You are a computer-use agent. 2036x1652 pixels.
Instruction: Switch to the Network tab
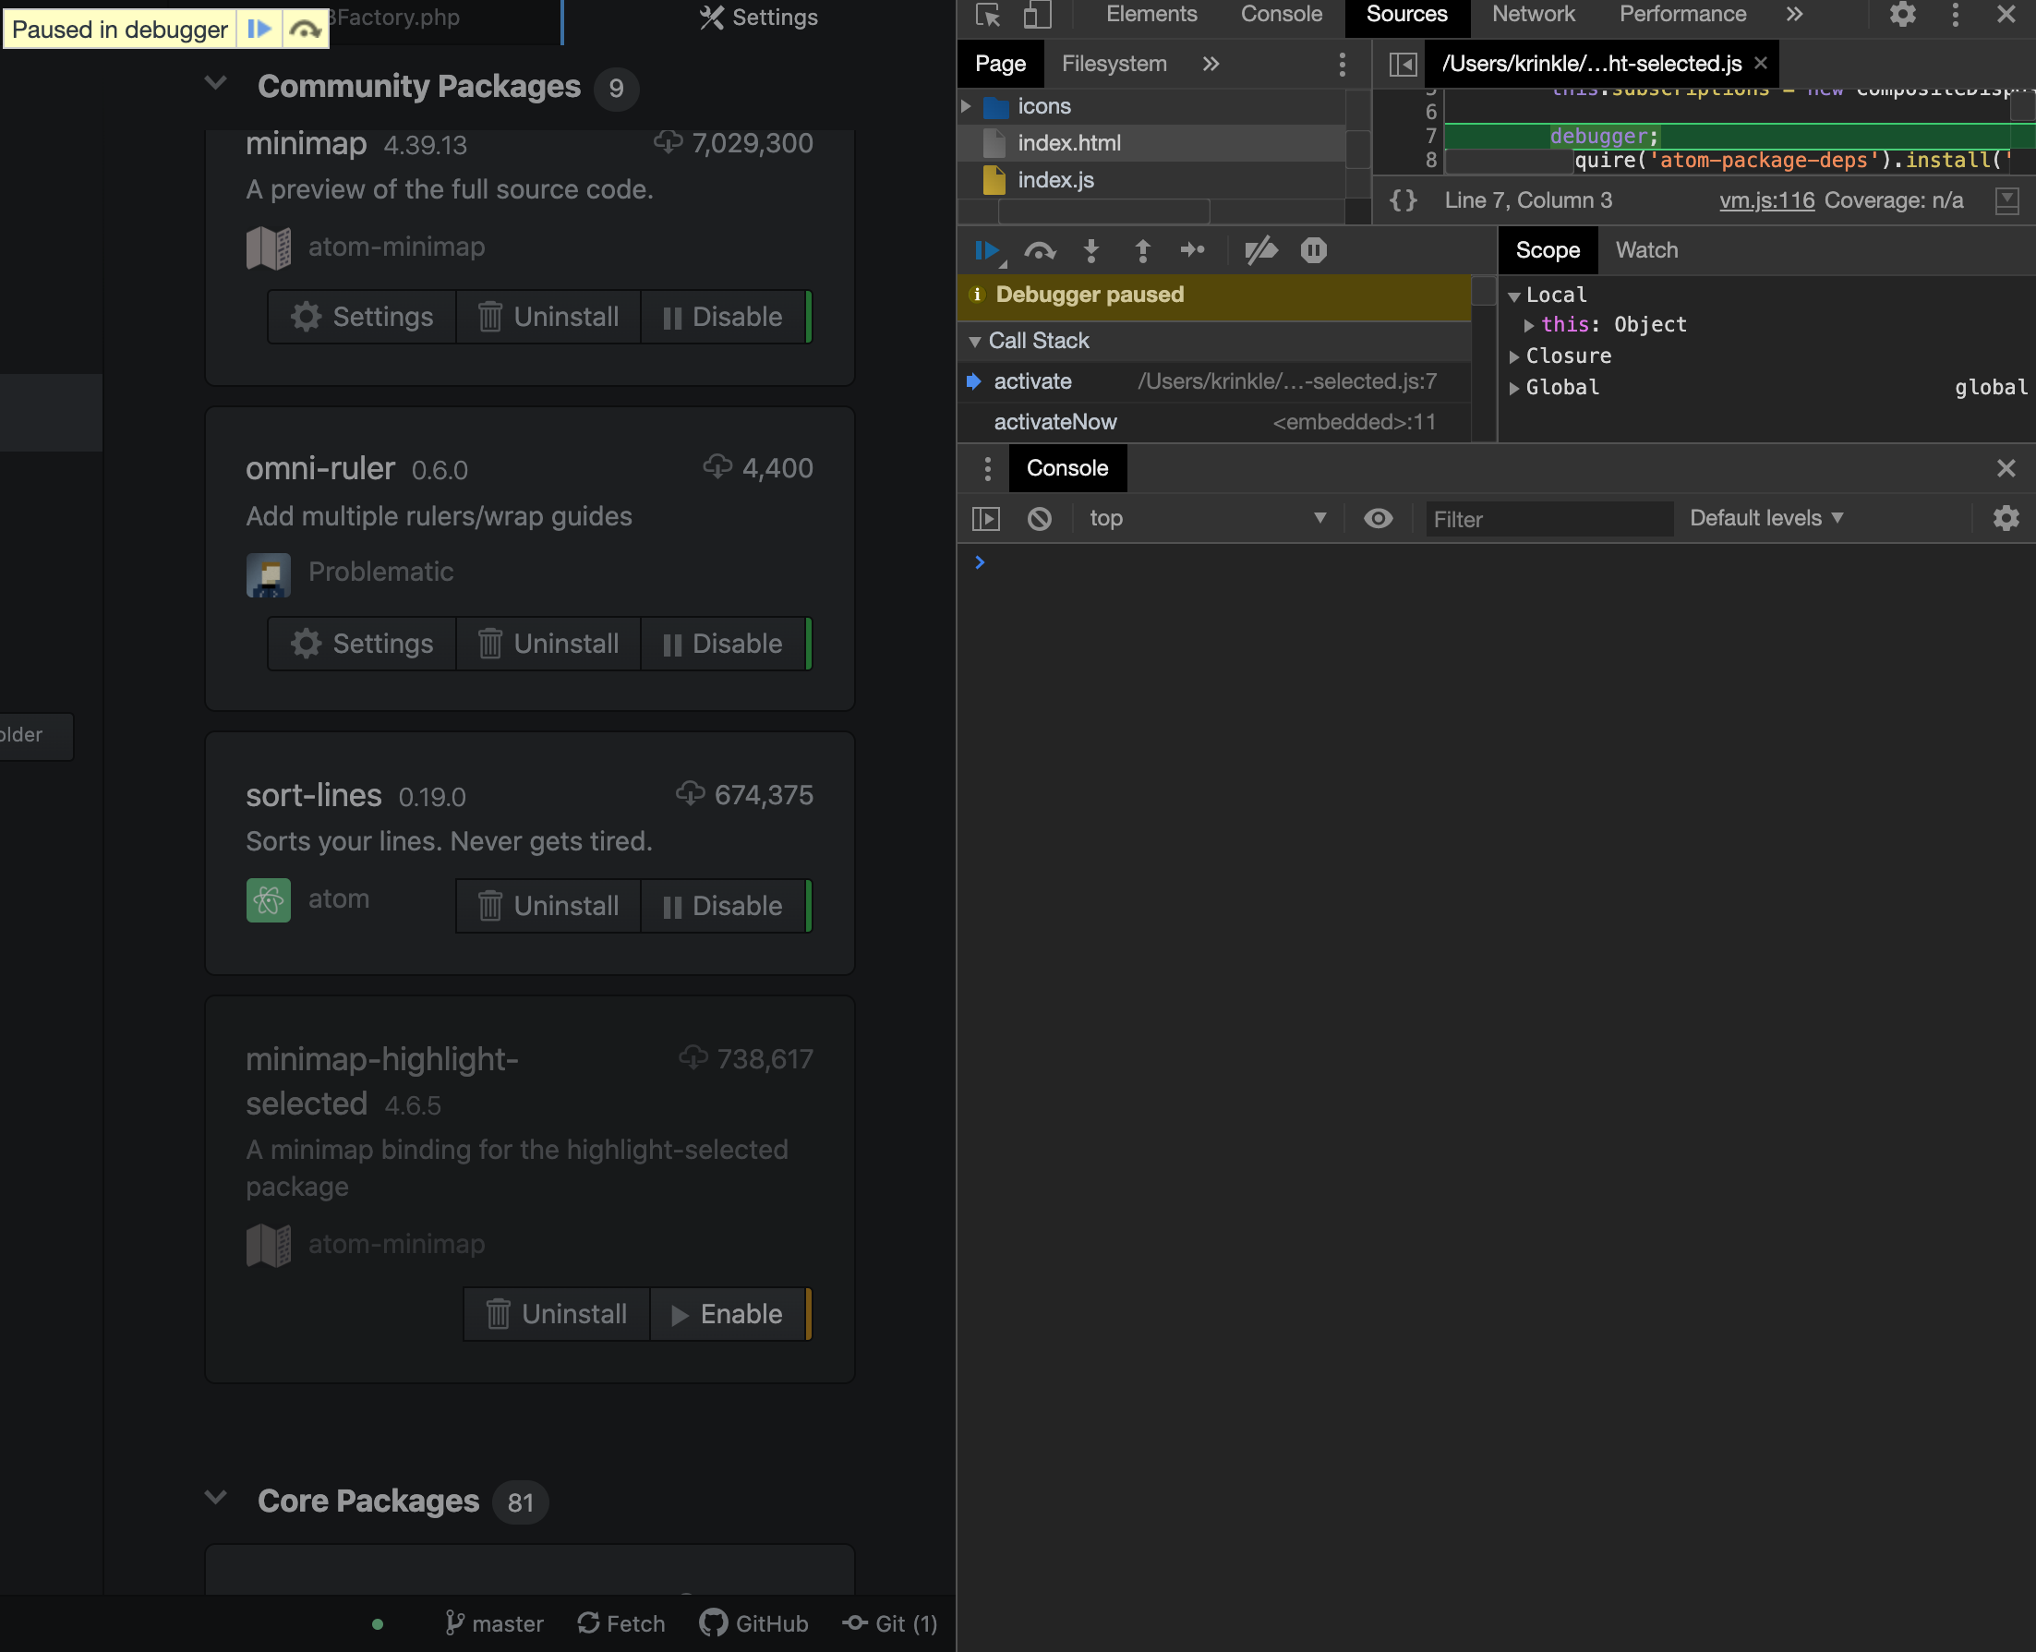pyautogui.click(x=1533, y=14)
